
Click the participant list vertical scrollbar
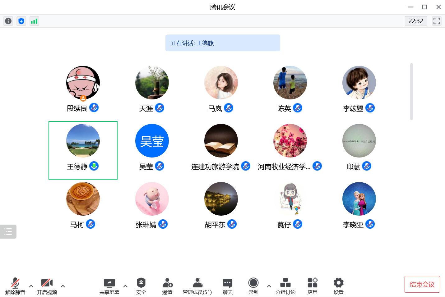(411, 92)
